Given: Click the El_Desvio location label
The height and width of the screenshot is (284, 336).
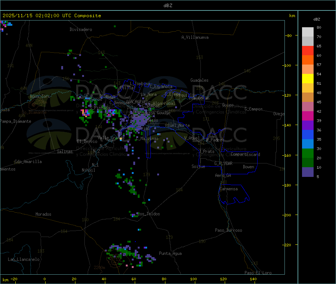Looking at the screenshot, I should tap(87, 141).
